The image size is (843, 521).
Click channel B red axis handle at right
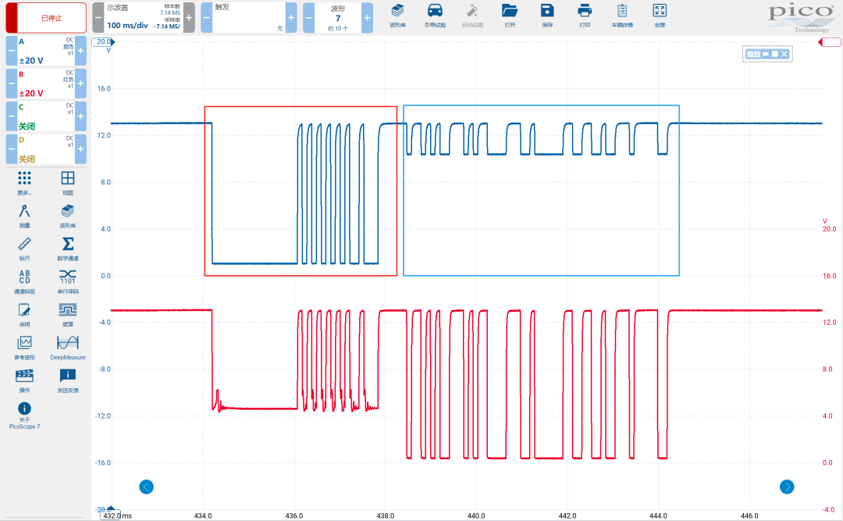pyautogui.click(x=830, y=42)
